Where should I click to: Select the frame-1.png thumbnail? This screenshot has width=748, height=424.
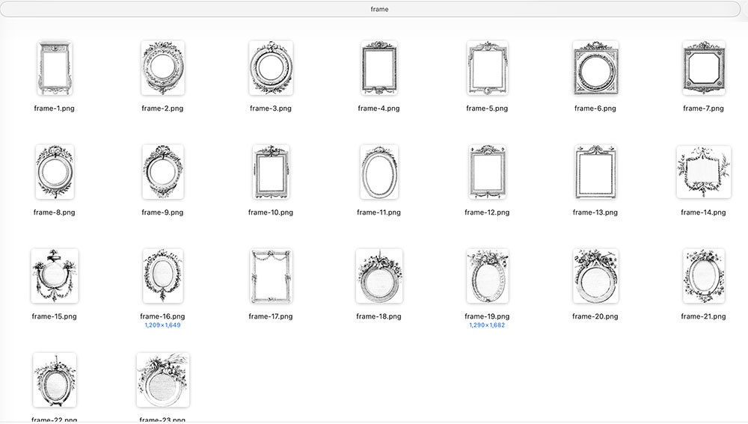[x=55, y=68]
